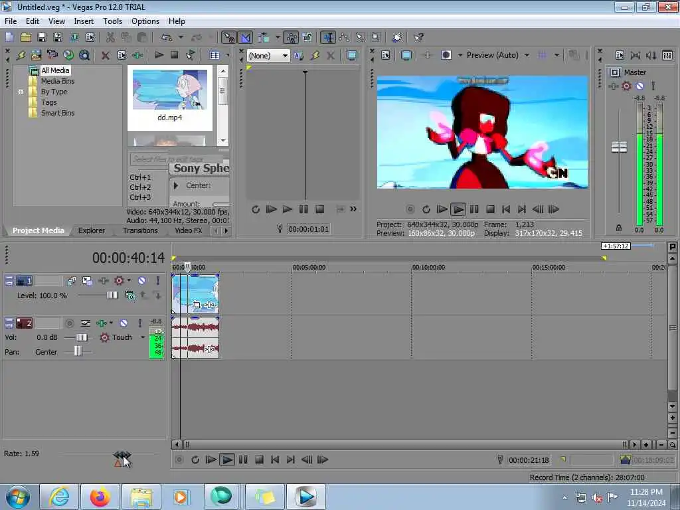Select the Envelope Edit tool
This screenshot has height=510, width=680.
[x=344, y=37]
